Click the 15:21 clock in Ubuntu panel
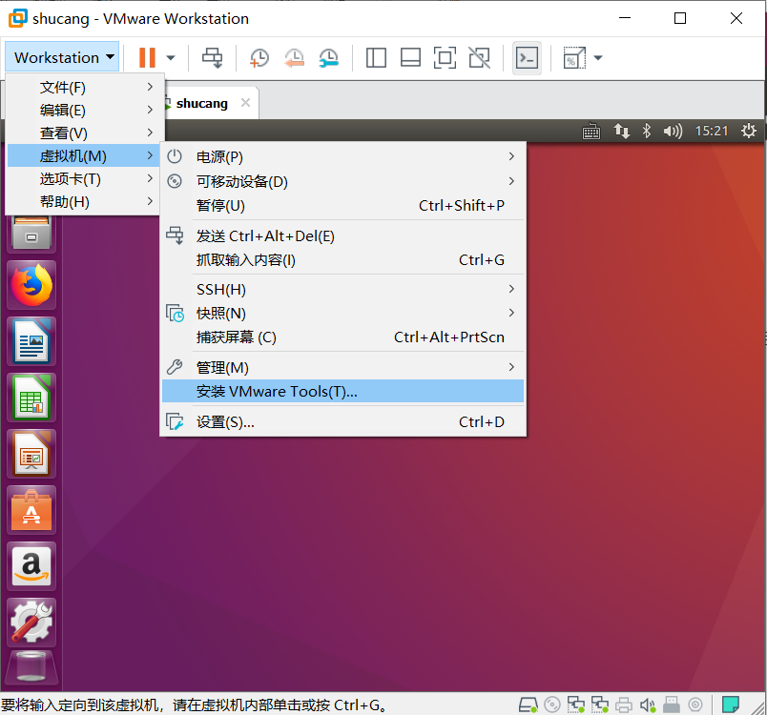This screenshot has height=715, width=767. click(x=712, y=131)
